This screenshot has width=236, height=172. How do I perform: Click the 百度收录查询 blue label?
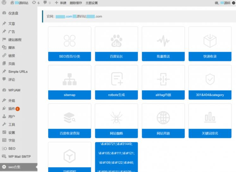[69, 133]
